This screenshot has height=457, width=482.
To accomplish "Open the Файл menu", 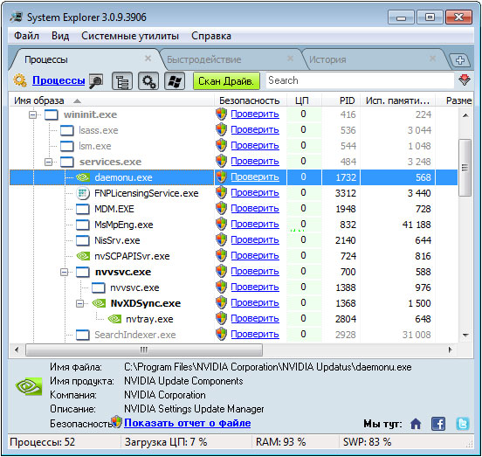I will pos(26,36).
